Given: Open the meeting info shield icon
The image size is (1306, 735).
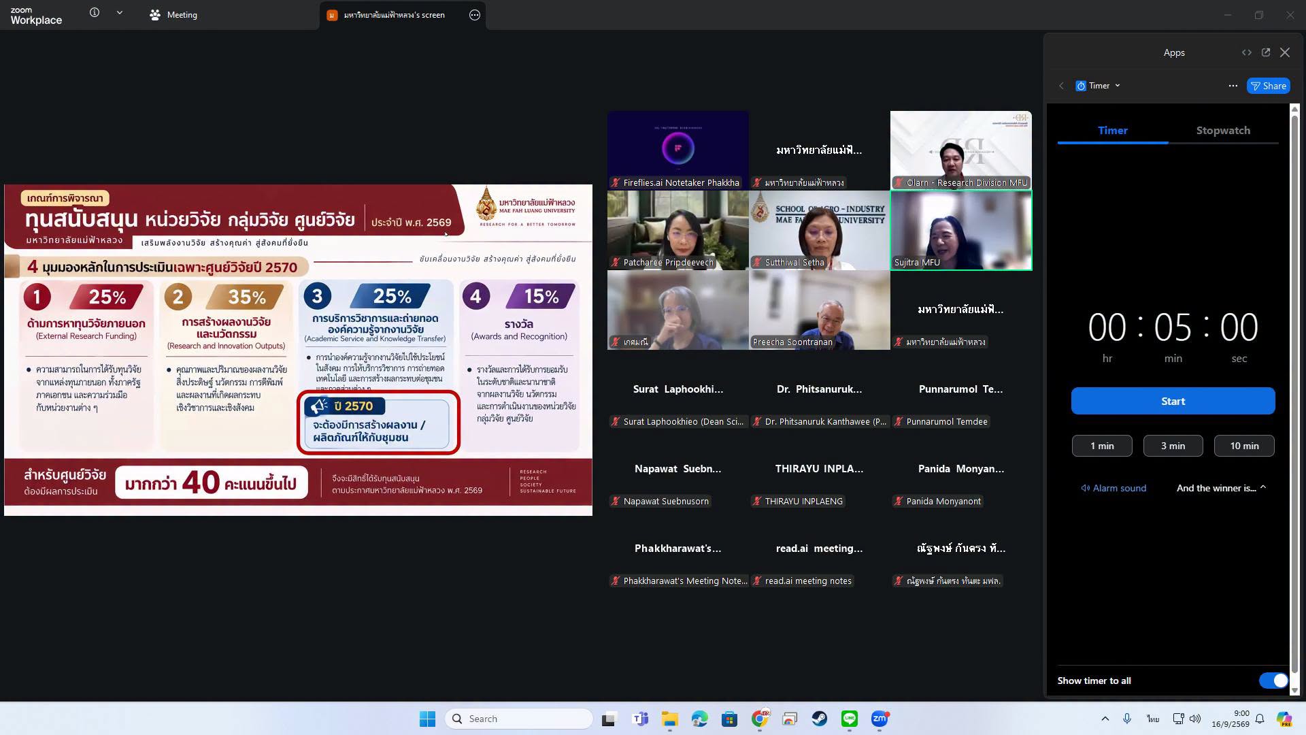Looking at the screenshot, I should (95, 13).
